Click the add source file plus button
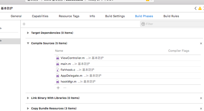204x111 pixels. 58,88
